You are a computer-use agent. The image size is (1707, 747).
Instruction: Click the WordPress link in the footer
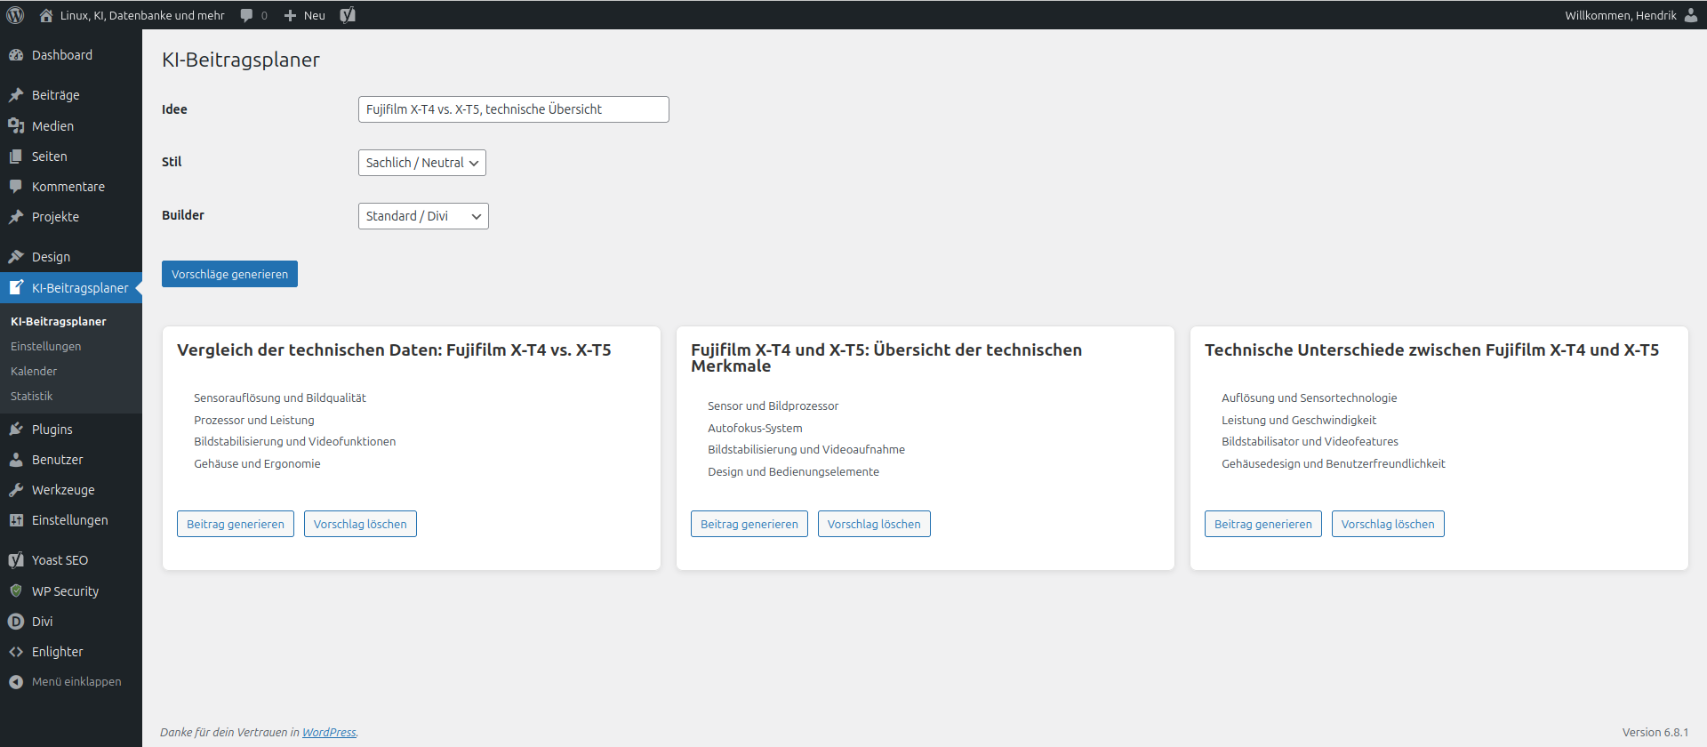pos(329,733)
